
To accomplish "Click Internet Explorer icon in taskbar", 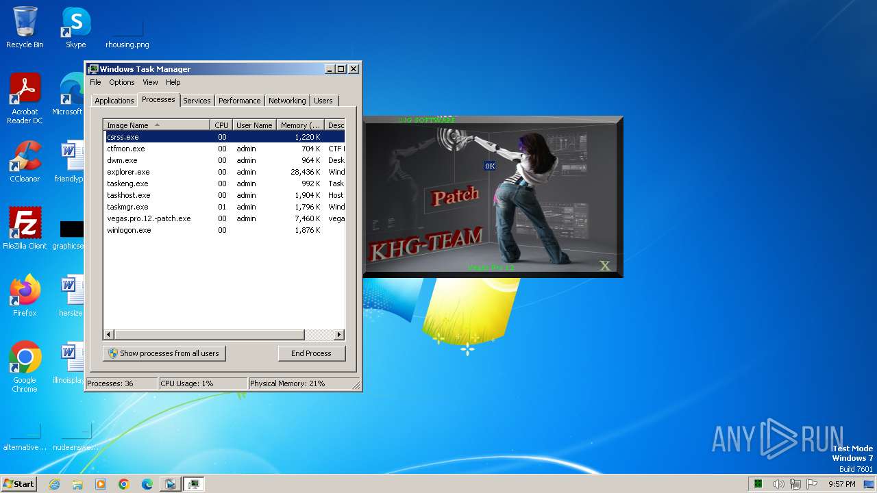I will [54, 484].
